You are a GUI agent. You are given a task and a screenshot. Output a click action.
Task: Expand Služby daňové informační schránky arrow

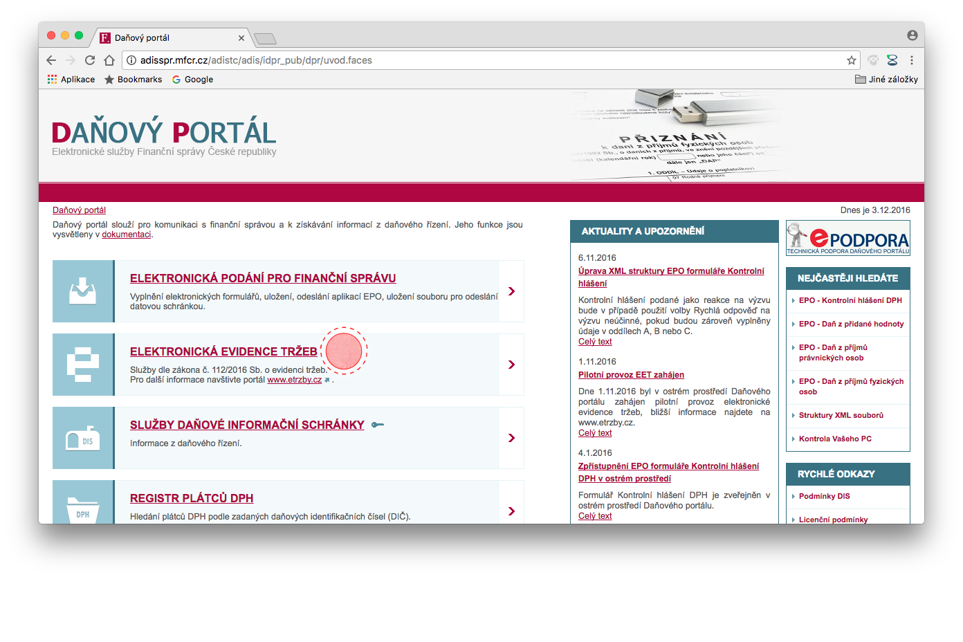[x=511, y=438]
